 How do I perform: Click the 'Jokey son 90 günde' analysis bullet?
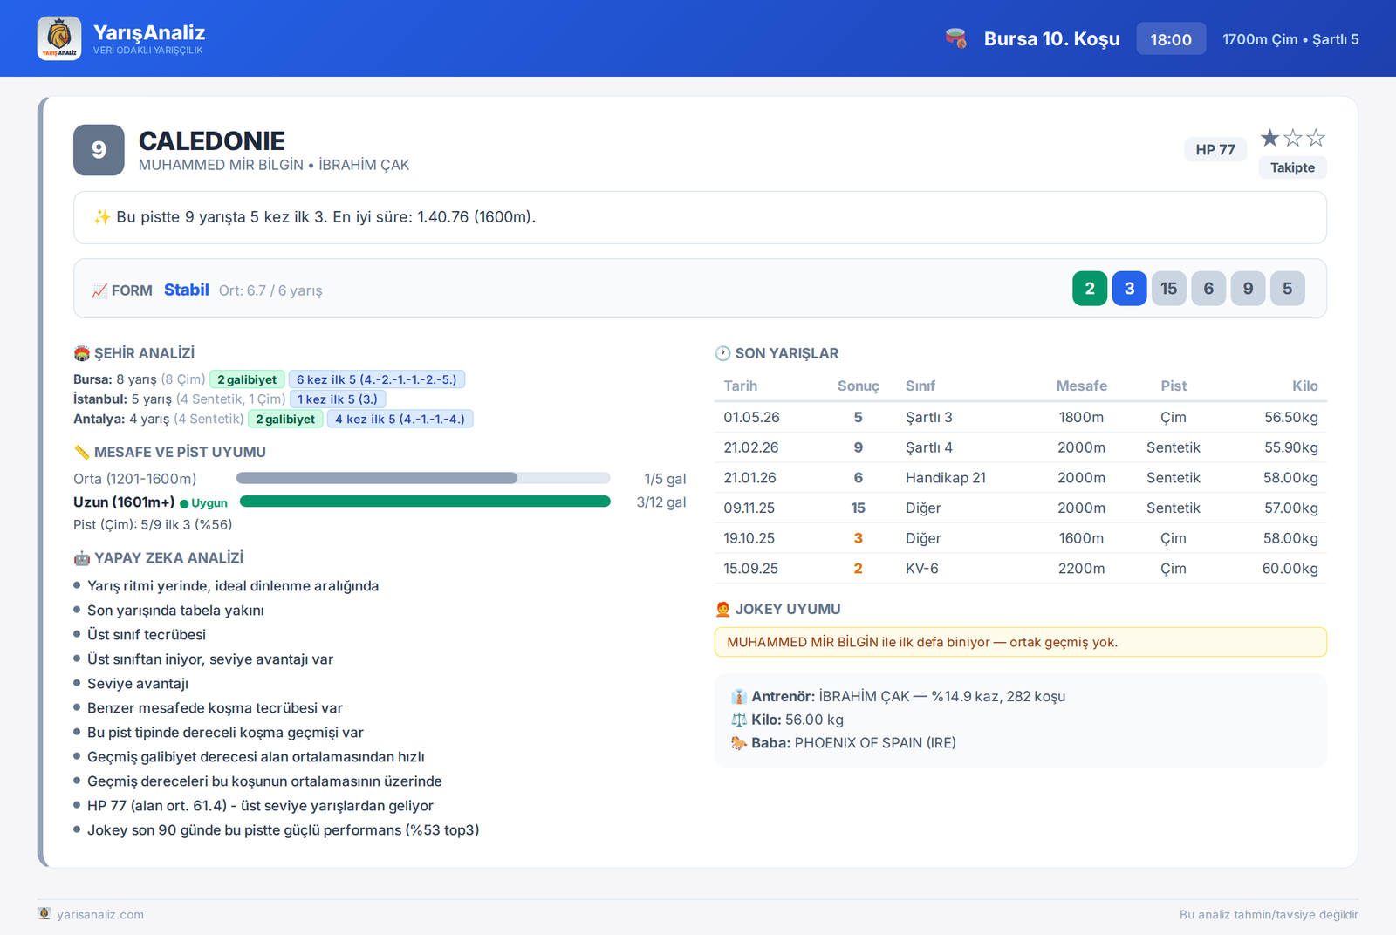tap(284, 830)
